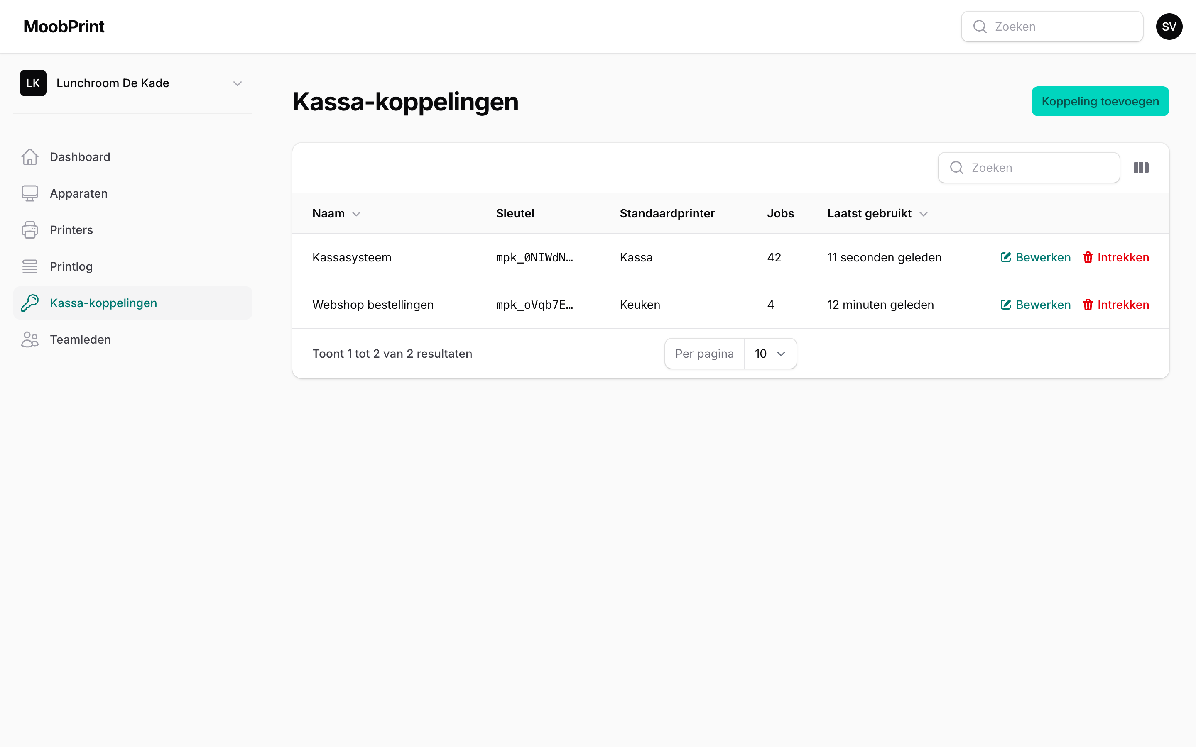Screen dimensions: 1196x747
Task: Expand the Lunchroom De Kade team switcher
Action: click(x=132, y=83)
